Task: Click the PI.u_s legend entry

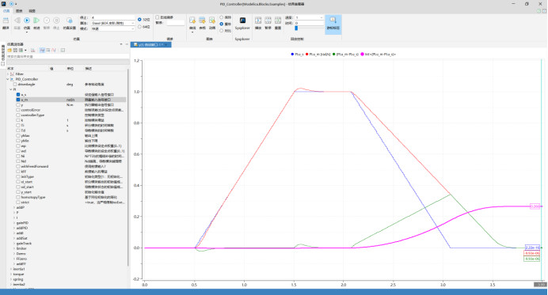Action: pyautogui.click(x=297, y=55)
